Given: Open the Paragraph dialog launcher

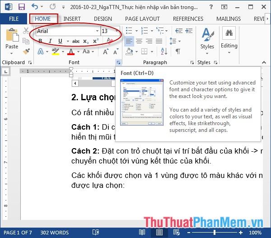Looking at the screenshot, I should [x=192, y=62].
